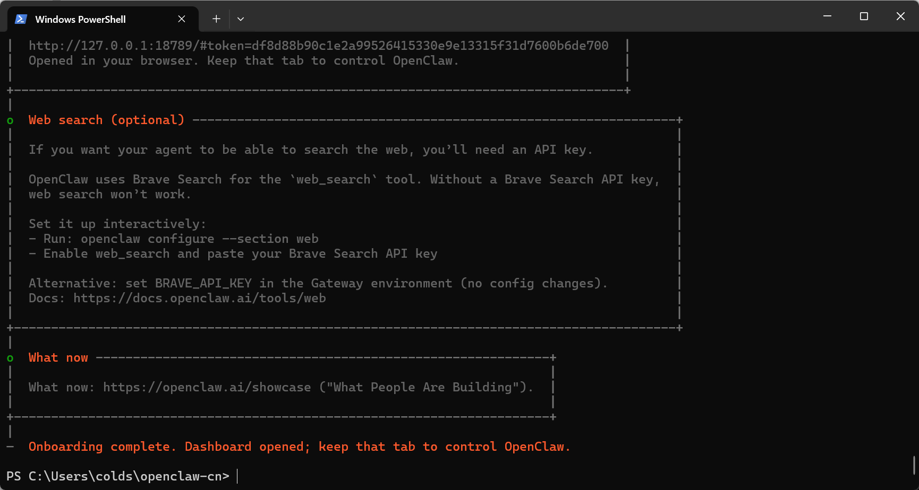The image size is (919, 490).
Task: Click the terminal scrollbar thumb
Action: pyautogui.click(x=914, y=465)
